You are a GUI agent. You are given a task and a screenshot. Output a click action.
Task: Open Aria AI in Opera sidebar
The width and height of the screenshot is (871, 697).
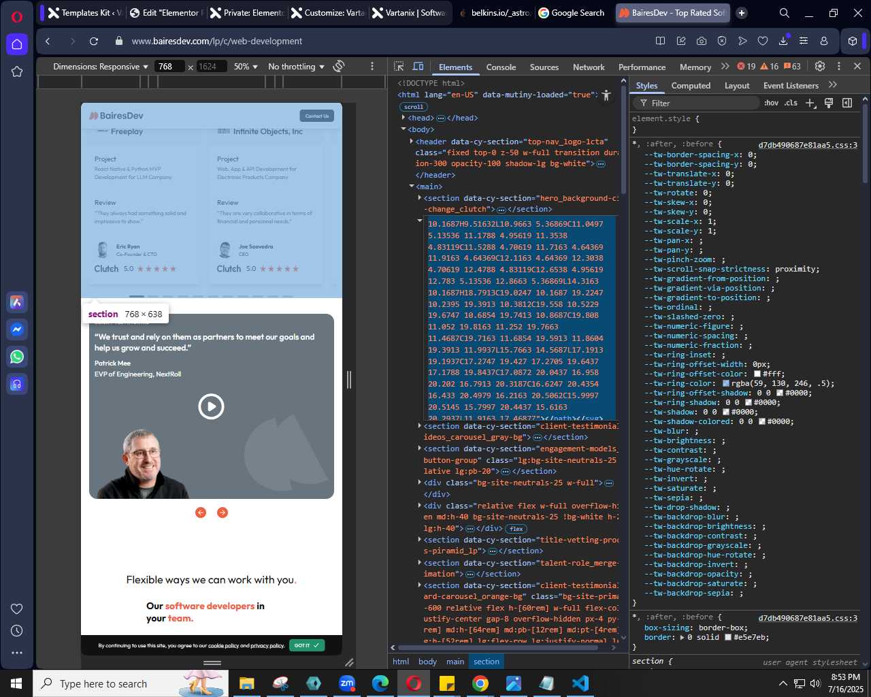point(17,302)
